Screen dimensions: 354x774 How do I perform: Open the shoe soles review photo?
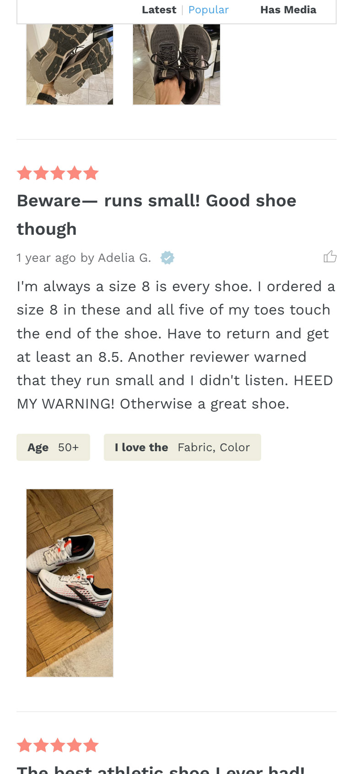pyautogui.click(x=70, y=64)
